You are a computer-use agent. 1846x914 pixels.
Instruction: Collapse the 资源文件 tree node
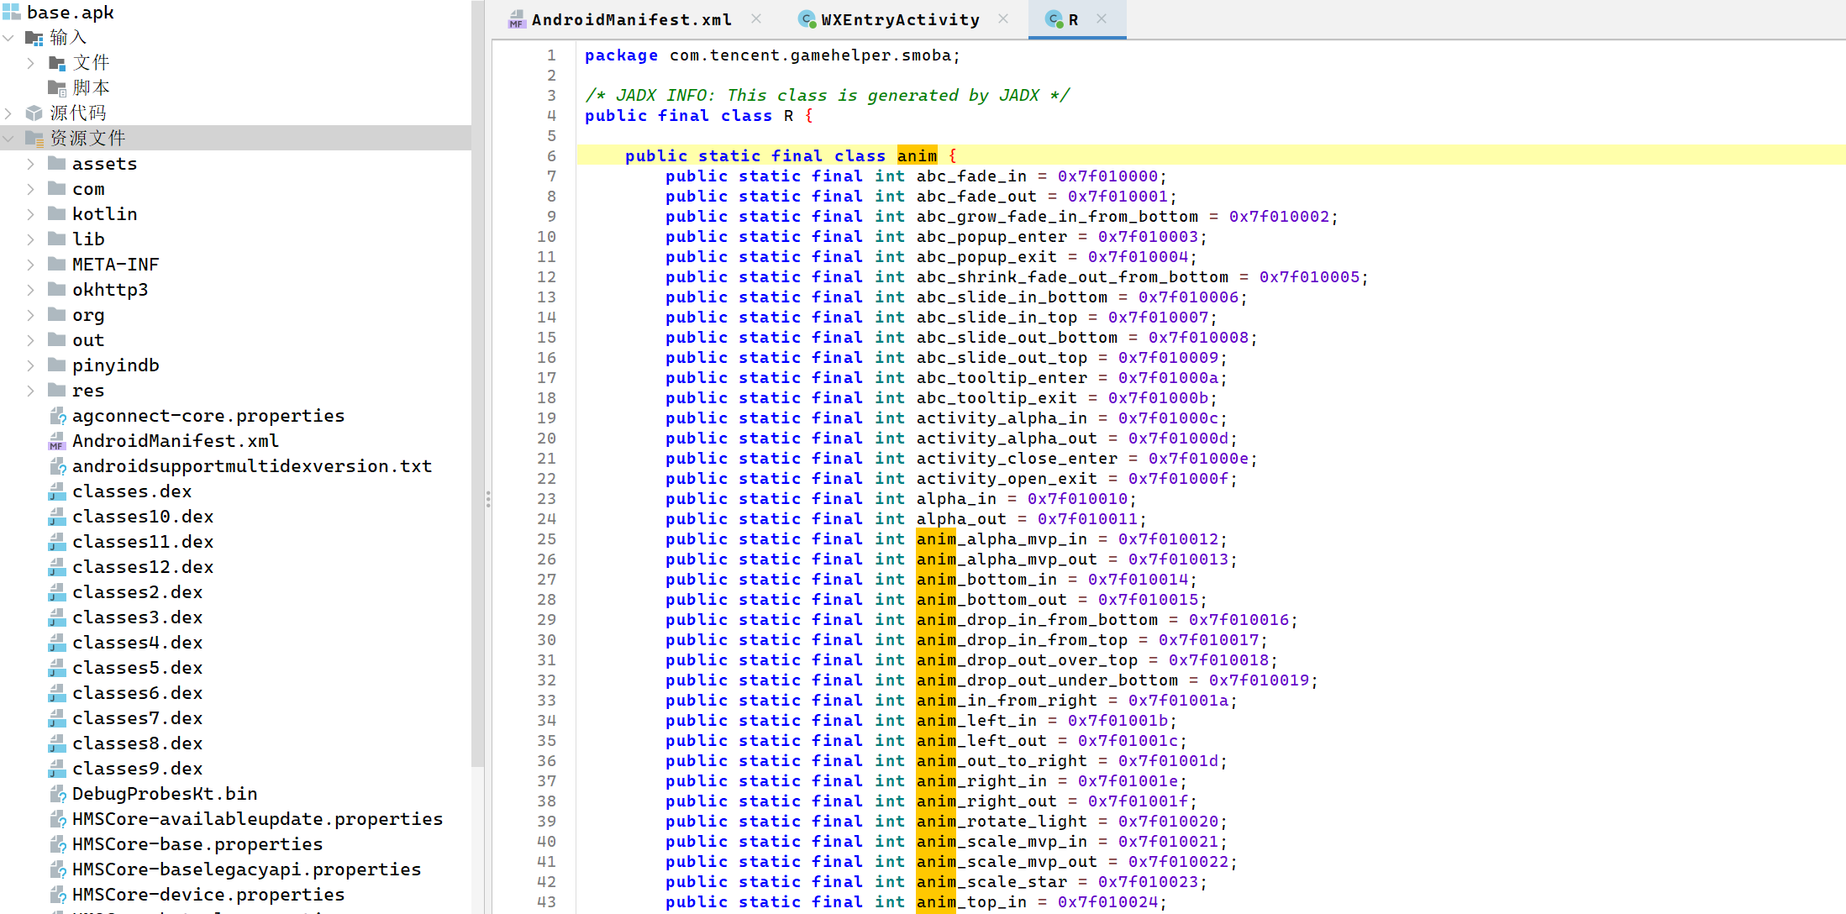point(9,138)
